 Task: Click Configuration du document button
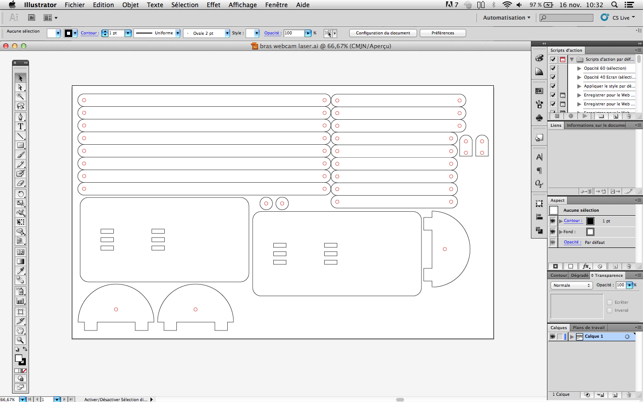pyautogui.click(x=383, y=33)
